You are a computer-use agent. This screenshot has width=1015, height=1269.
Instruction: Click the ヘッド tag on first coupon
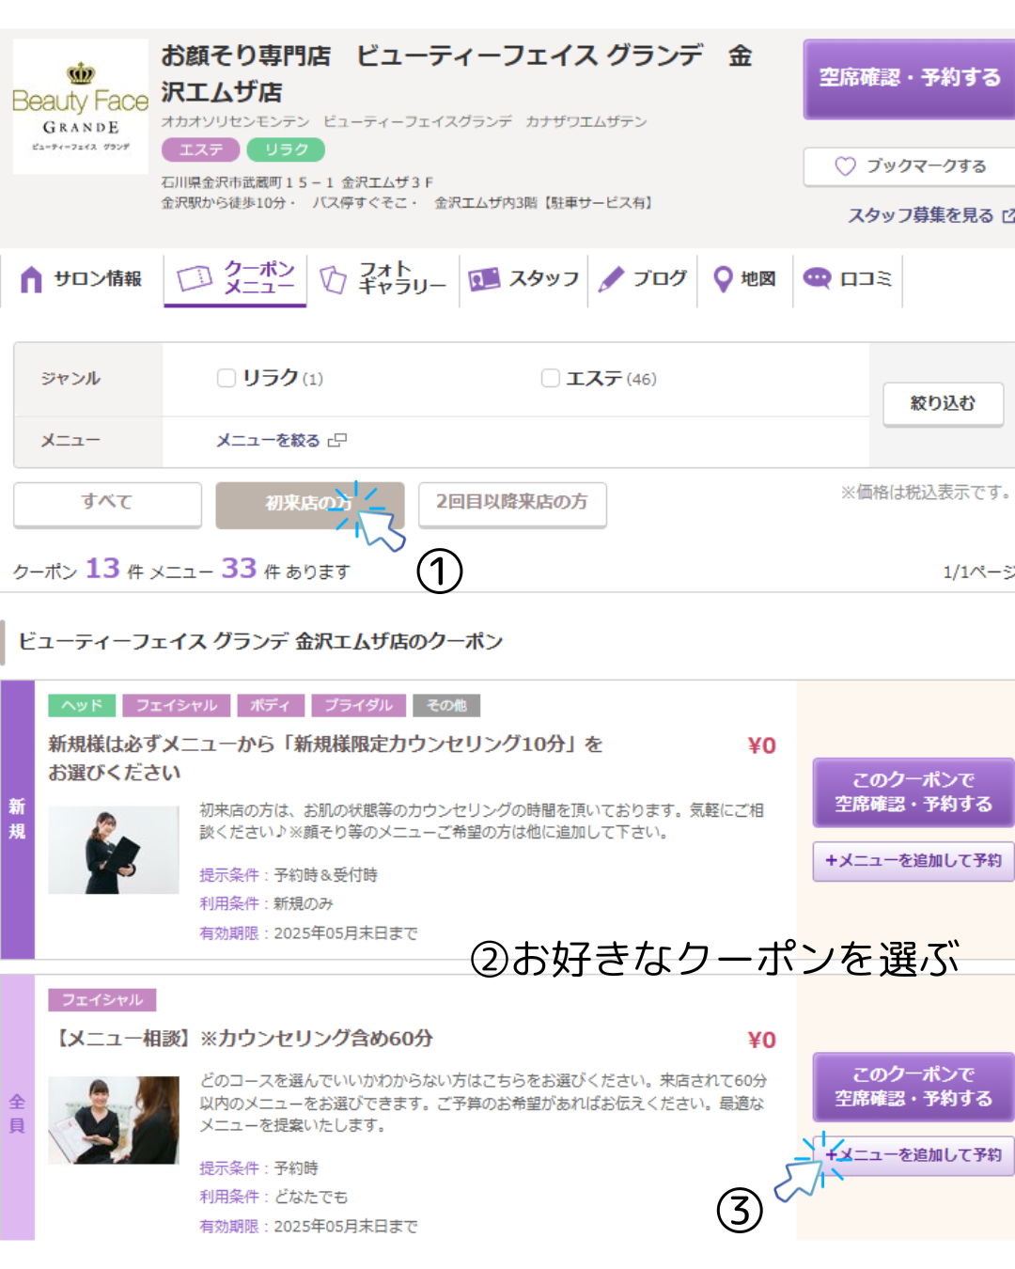(83, 705)
